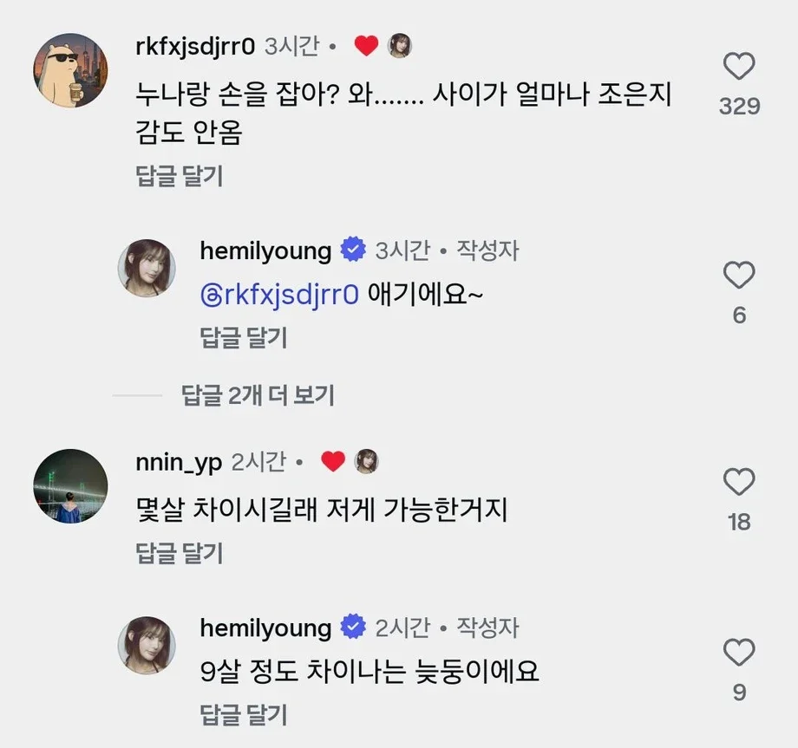Reply to rkfxjsdjrr0's comment via 답글 달기

180,176
